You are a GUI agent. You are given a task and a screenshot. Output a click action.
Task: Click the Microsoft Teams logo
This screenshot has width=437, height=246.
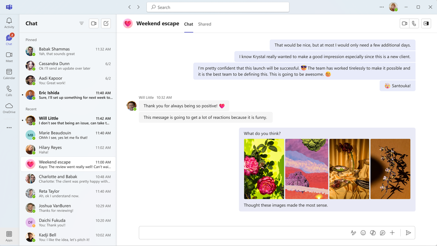click(x=9, y=7)
